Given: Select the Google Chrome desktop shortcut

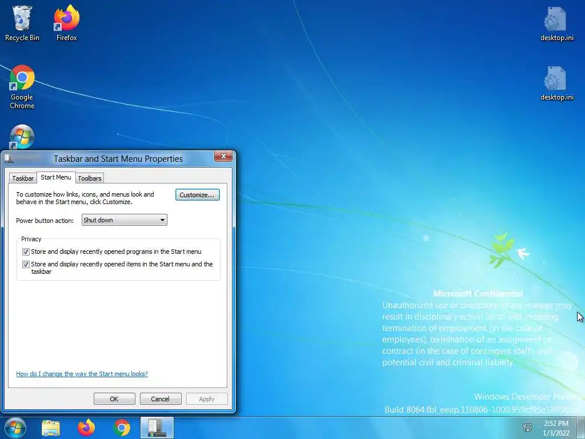Looking at the screenshot, I should 22,87.
